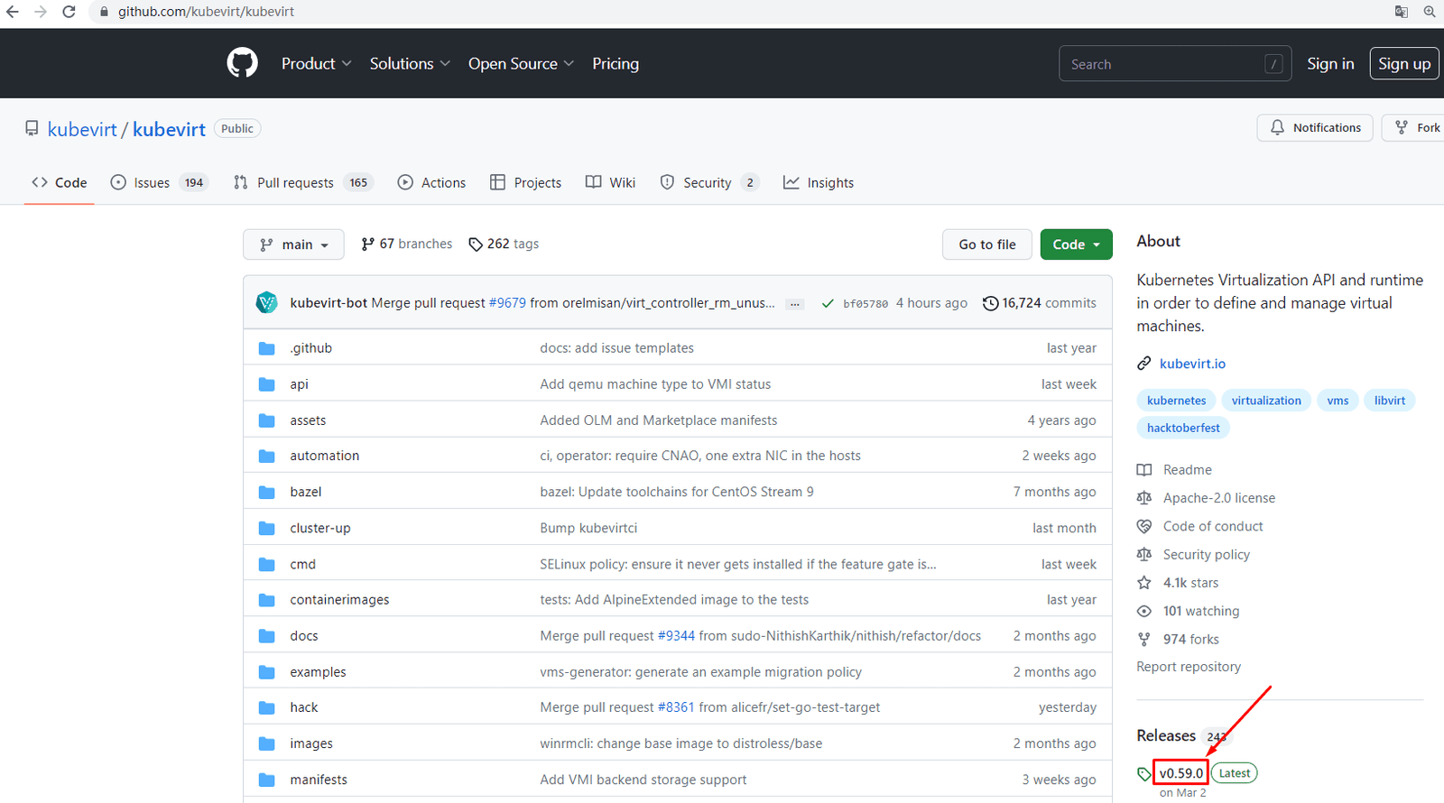Viewport: 1444px width, 803px height.
Task: Open the v0.59.0 release link
Action: pos(1181,773)
